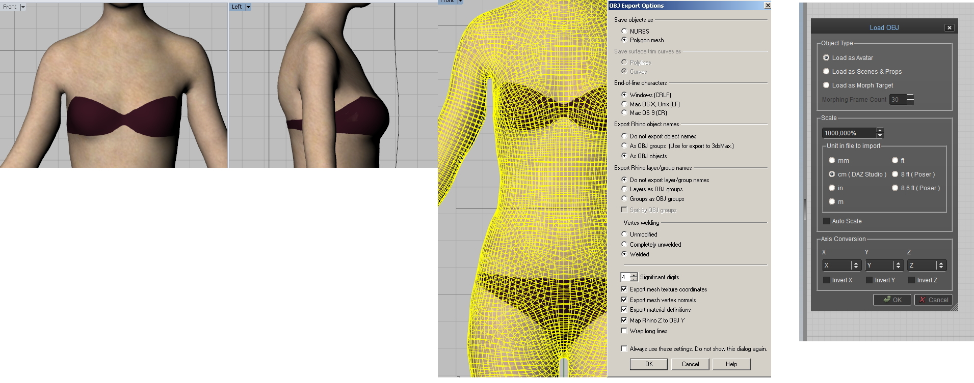Adjust Significant digits spinner
The width and height of the screenshot is (974, 383).
634,277
